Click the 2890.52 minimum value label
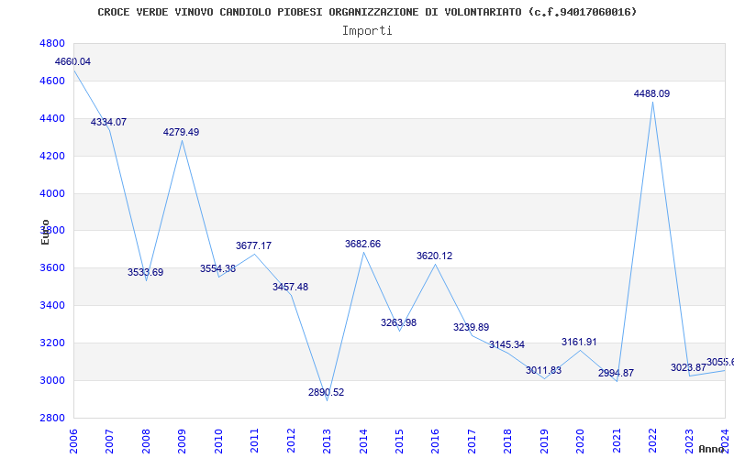Screen dimensions: 734x458 (x=327, y=393)
